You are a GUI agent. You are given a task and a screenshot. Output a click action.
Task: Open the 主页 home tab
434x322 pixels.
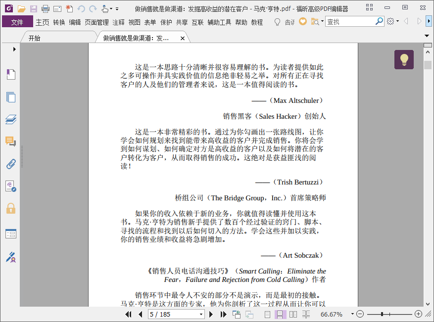coord(43,22)
